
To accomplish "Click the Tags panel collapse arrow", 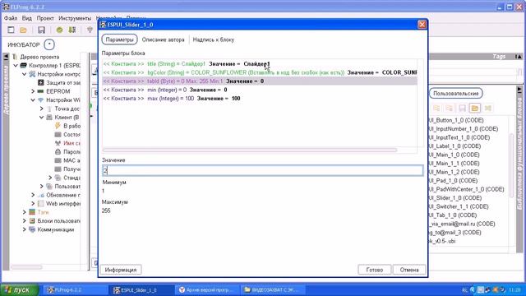I will tap(519, 57).
